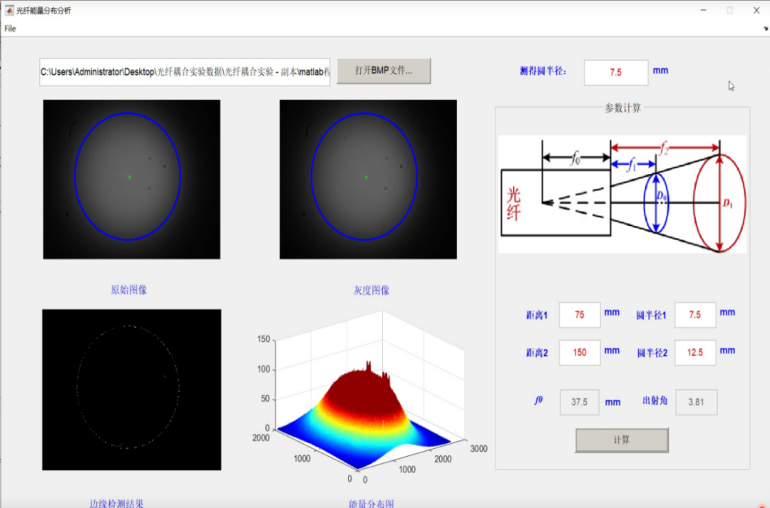Click the 出射角 result field

[x=695, y=402]
